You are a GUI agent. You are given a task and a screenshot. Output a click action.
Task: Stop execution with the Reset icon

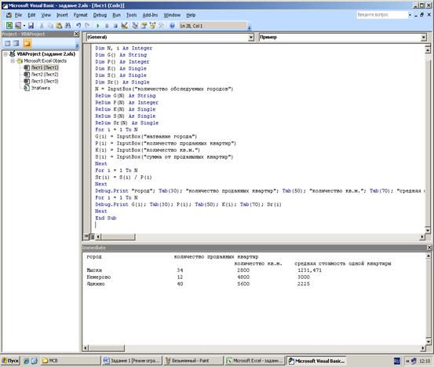[115, 26]
